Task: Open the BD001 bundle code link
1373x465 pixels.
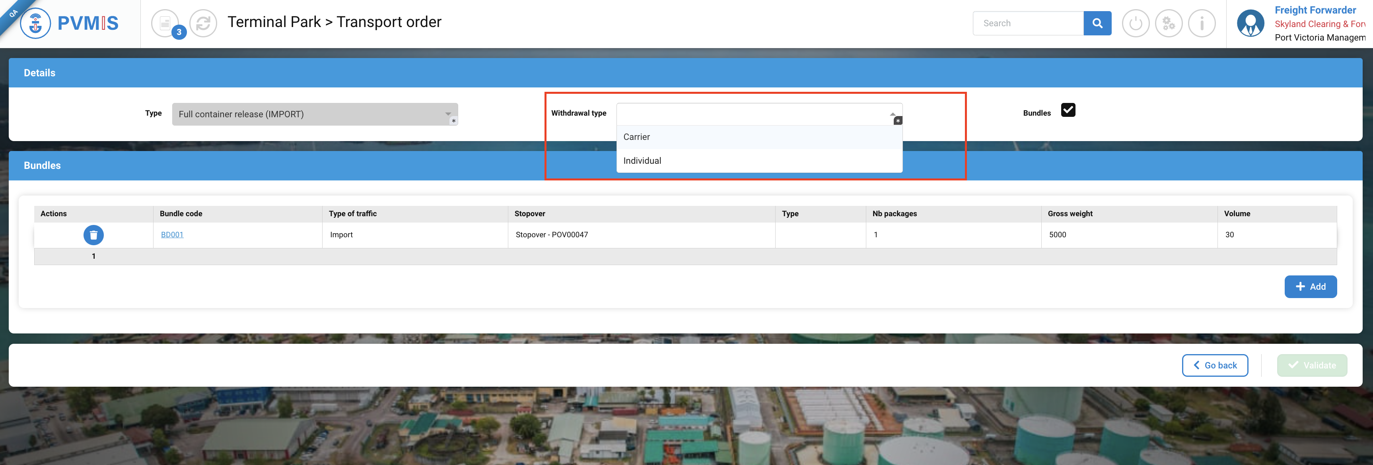Action: pyautogui.click(x=172, y=234)
